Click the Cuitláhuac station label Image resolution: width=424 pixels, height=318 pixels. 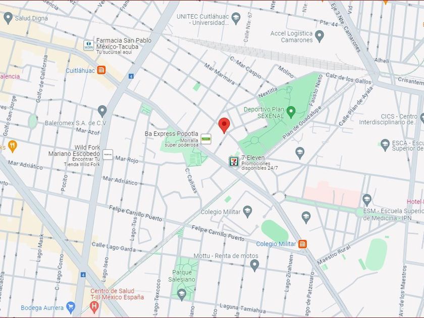(x=80, y=71)
